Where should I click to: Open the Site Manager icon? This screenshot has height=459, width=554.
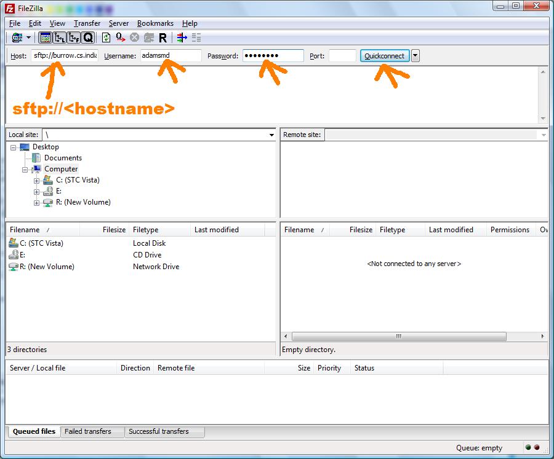point(17,37)
